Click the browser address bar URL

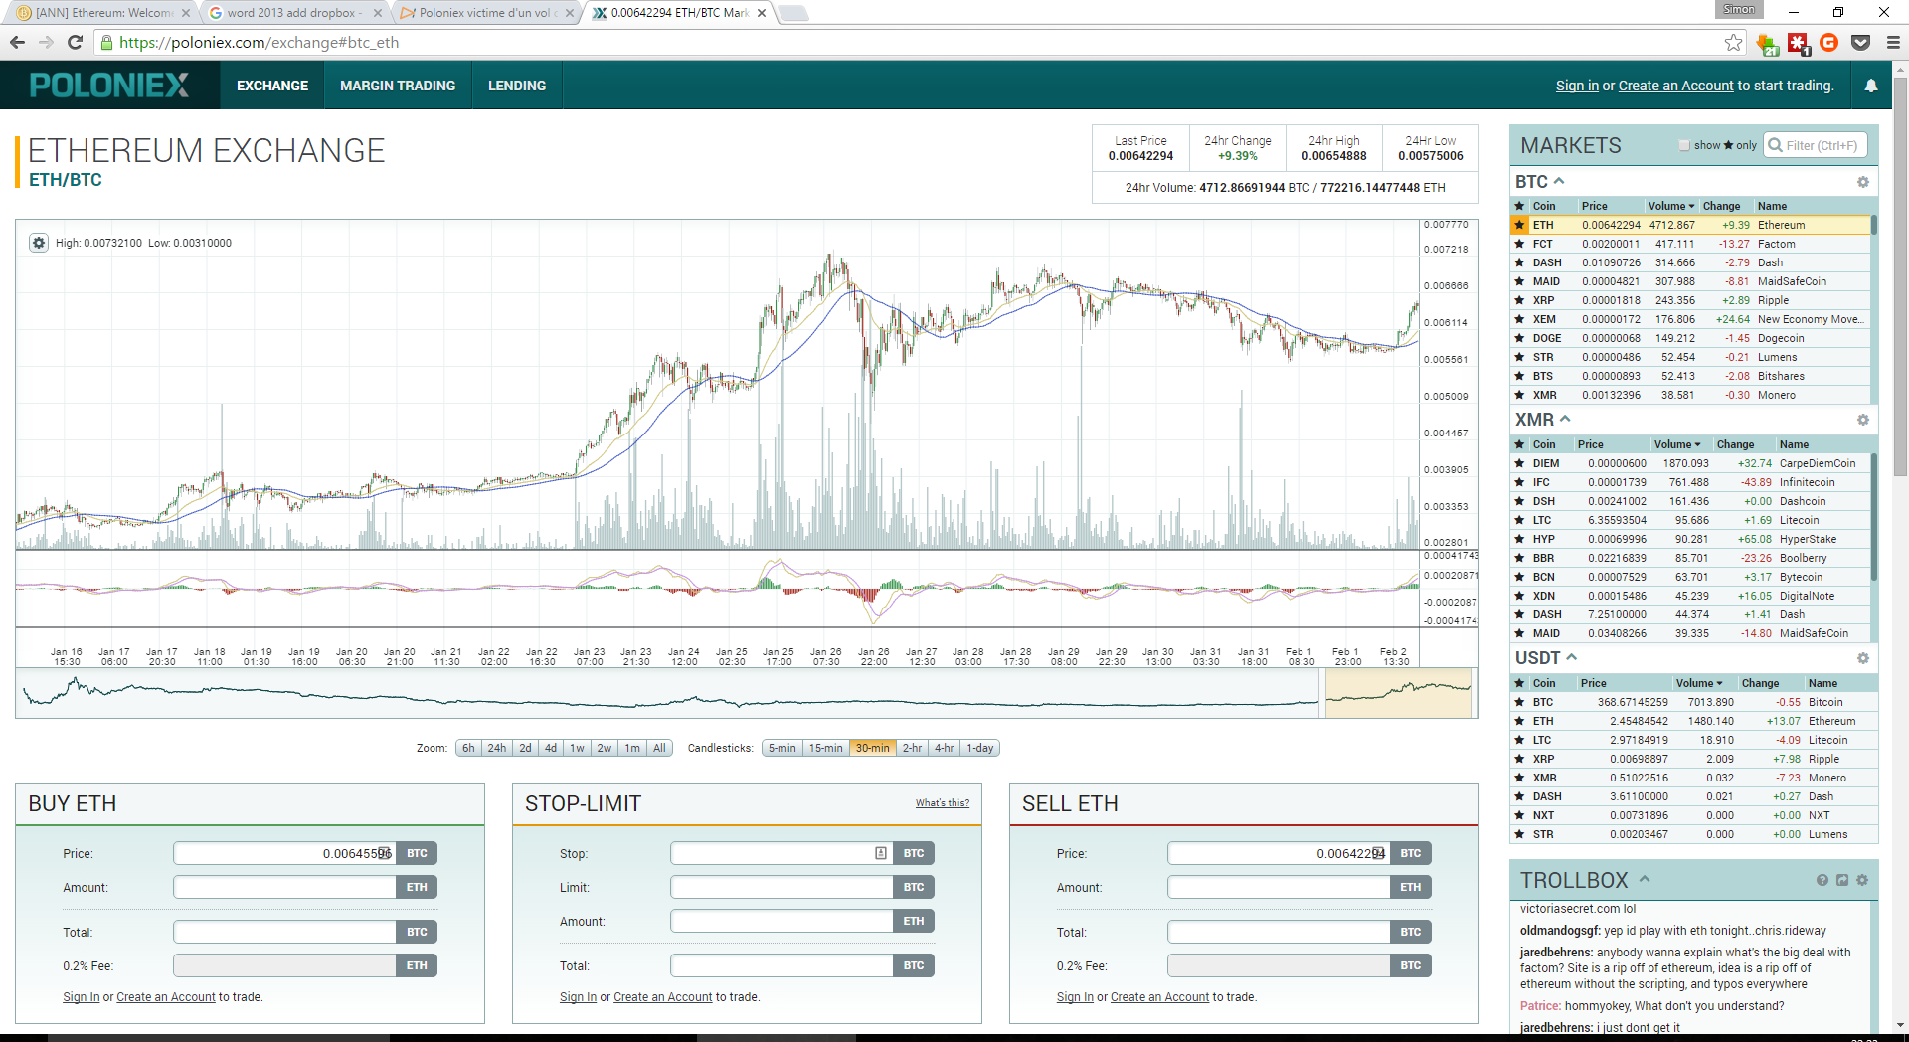(x=259, y=42)
